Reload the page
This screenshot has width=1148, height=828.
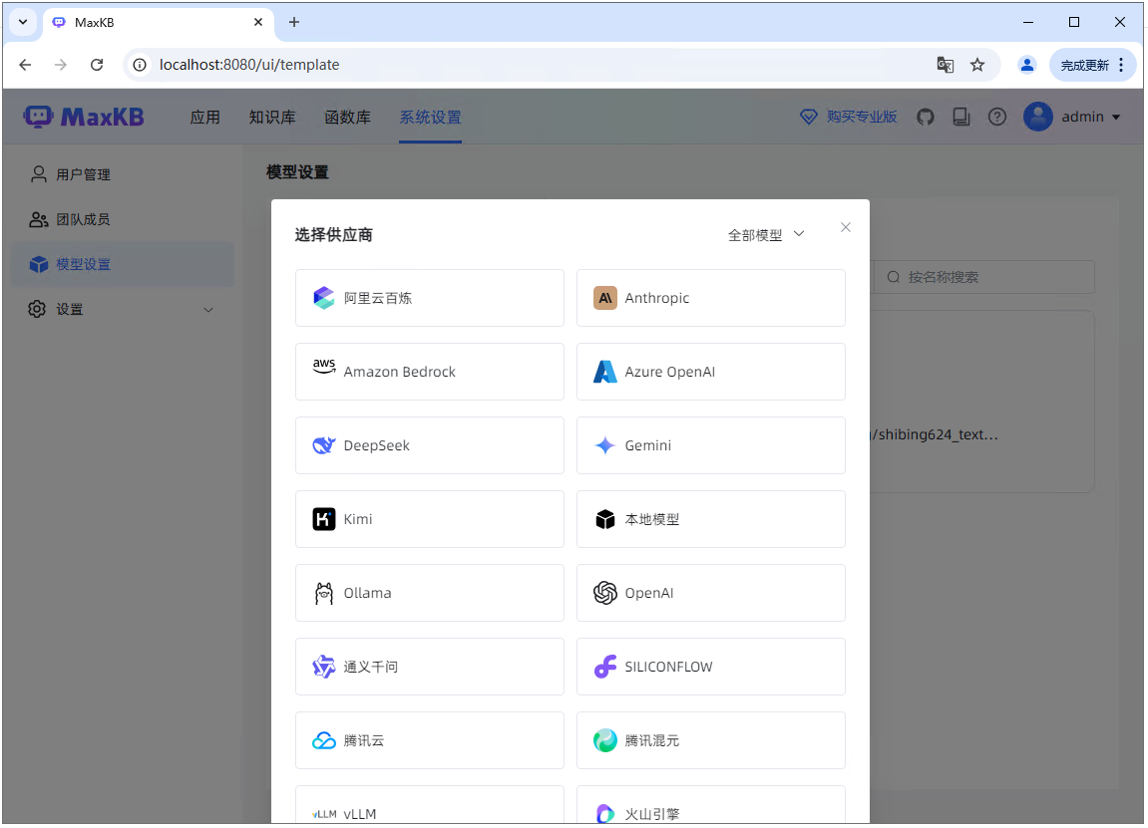[x=97, y=65]
